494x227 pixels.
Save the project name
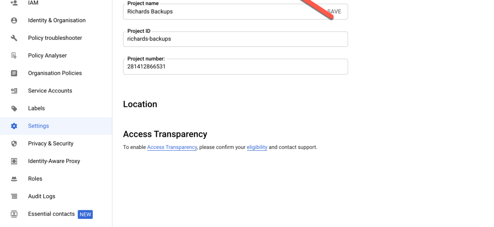(x=334, y=12)
